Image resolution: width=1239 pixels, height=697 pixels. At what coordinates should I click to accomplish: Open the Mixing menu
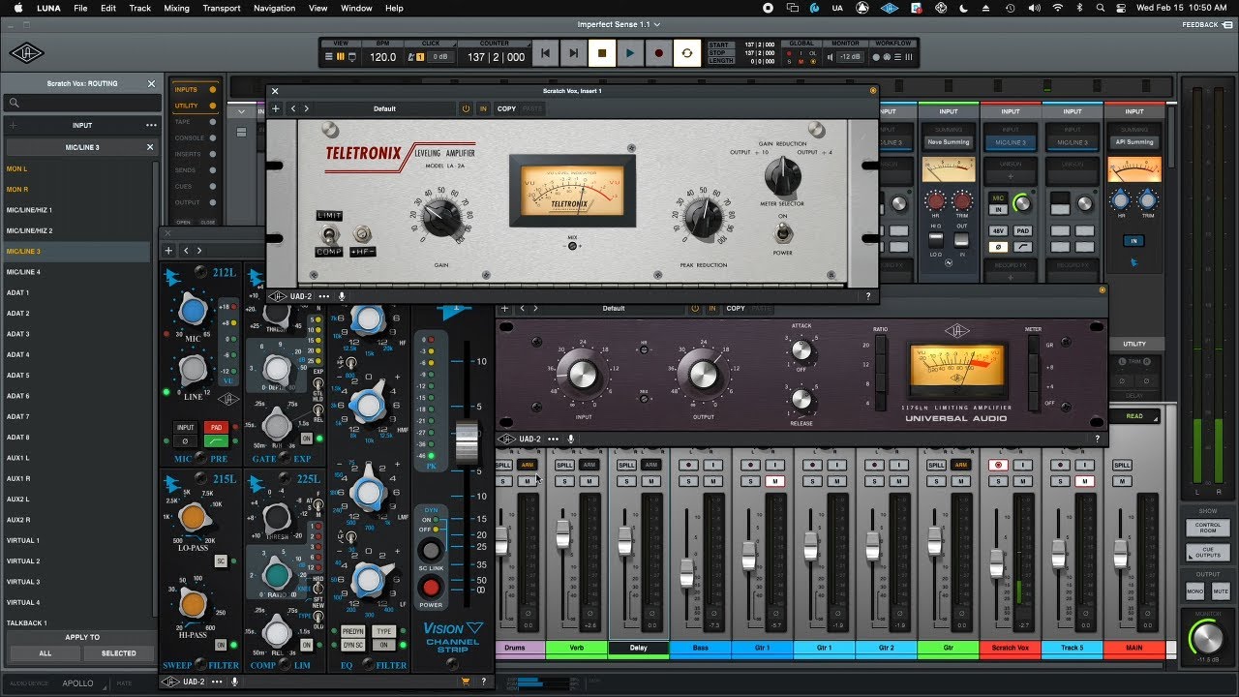pyautogui.click(x=177, y=8)
